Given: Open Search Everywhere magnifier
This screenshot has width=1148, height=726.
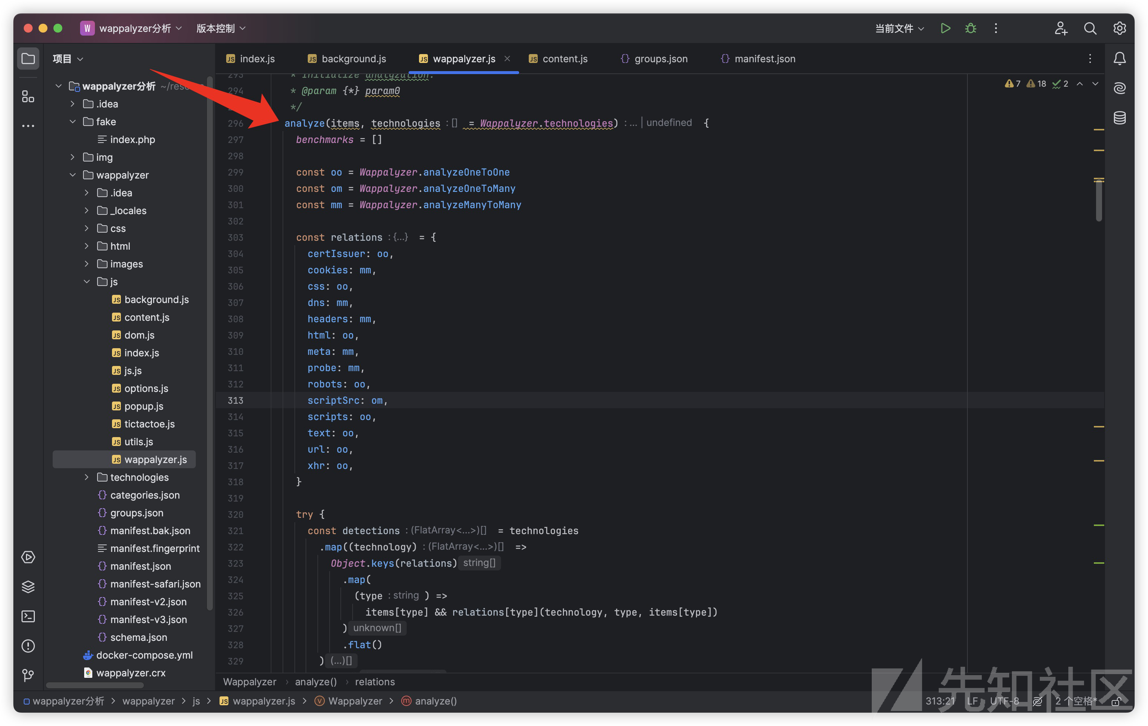Looking at the screenshot, I should [x=1090, y=28].
